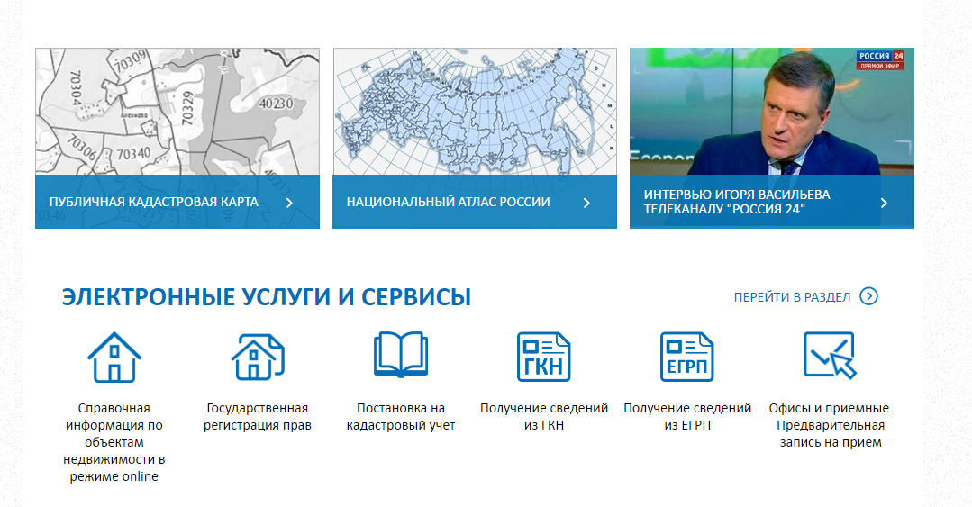
Task: Click the ГКН document icon
Action: [544, 357]
